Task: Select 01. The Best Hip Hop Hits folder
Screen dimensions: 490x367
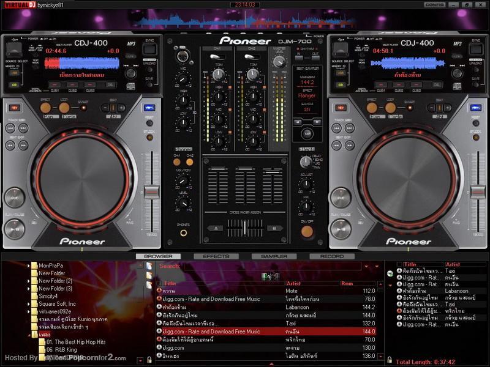Action: pyautogui.click(x=75, y=342)
